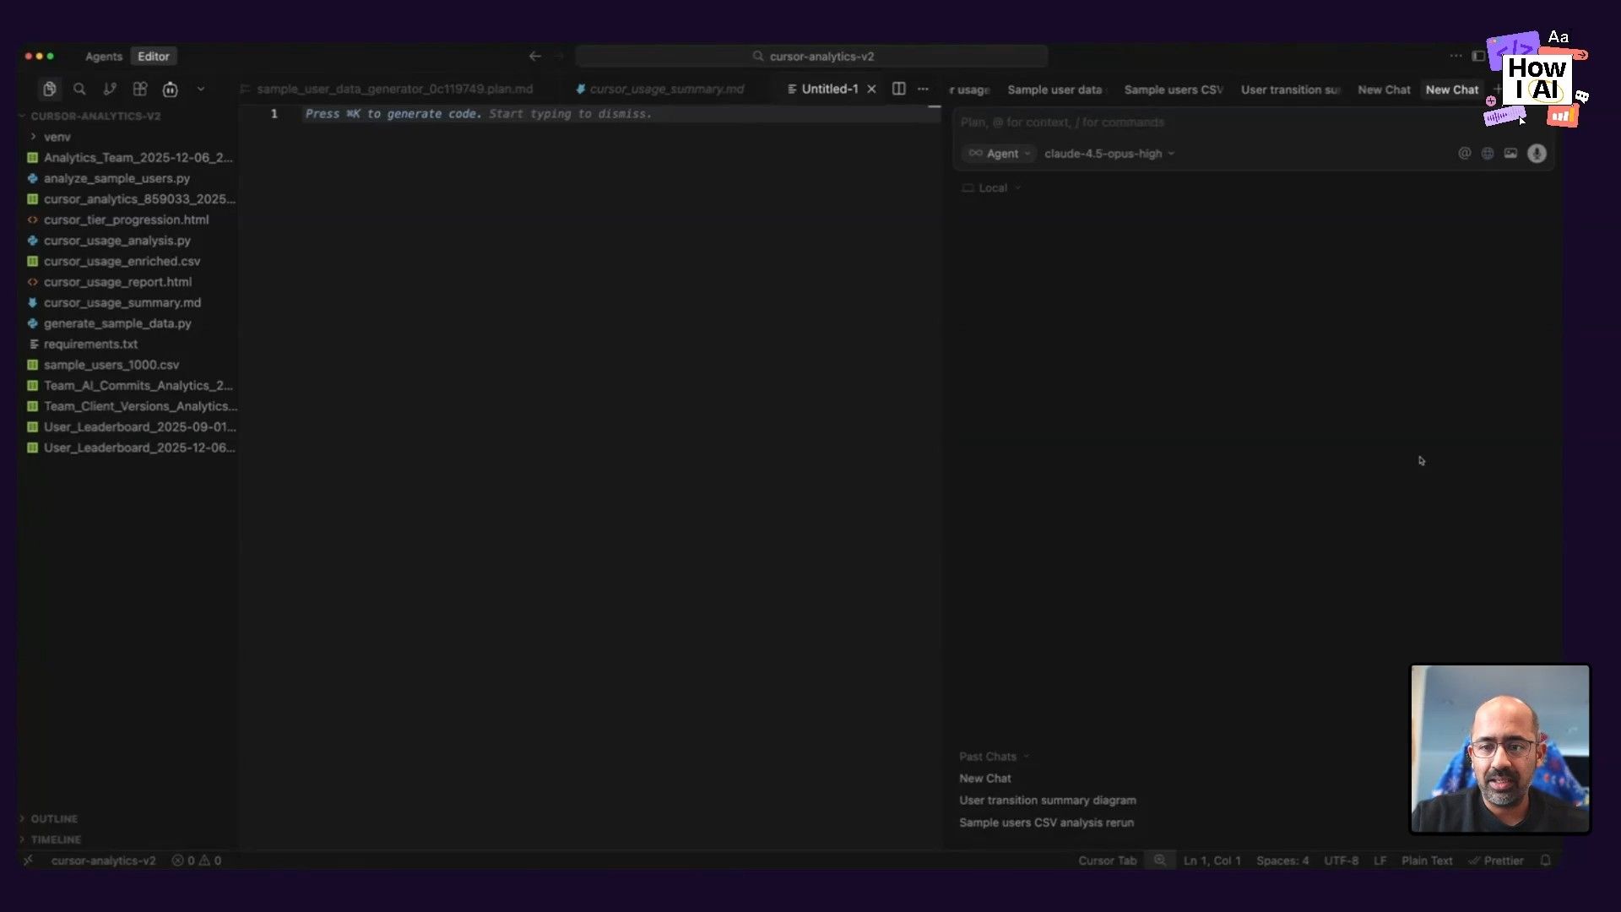
Task: Open the Search sidebar icon
Action: point(79,89)
